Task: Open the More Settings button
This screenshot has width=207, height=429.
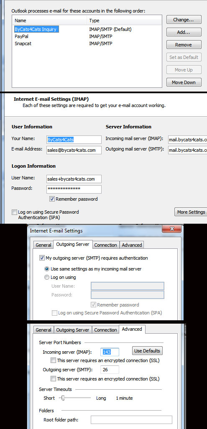Action: pyautogui.click(x=191, y=212)
